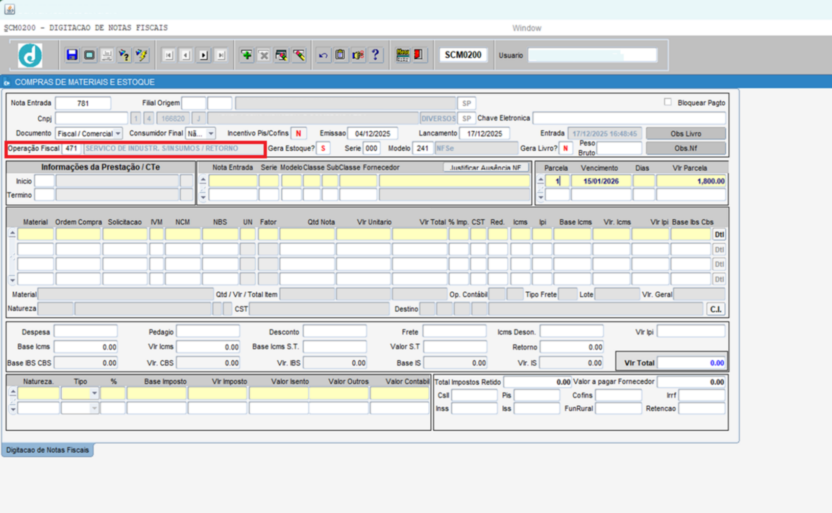
Task: Click the clipboard icon in toolbar
Action: click(x=340, y=55)
